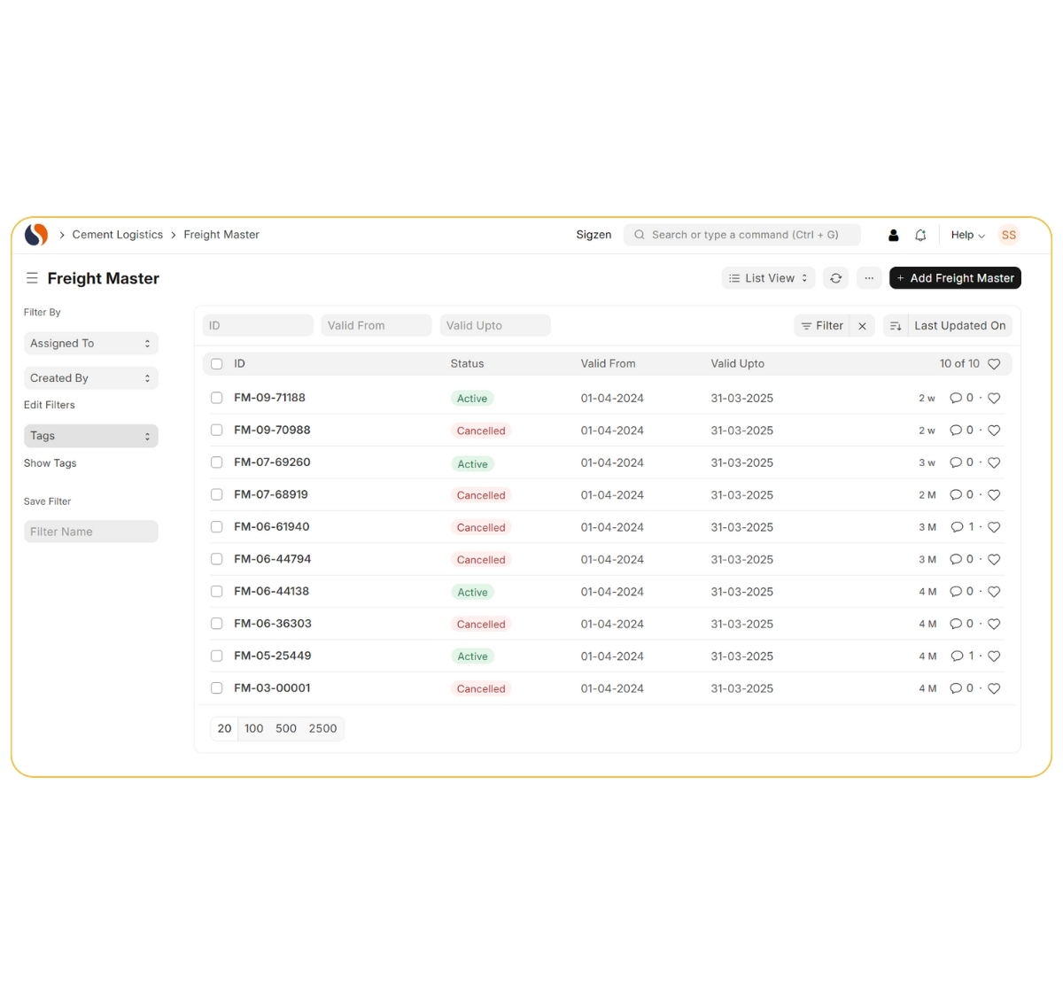1063x994 pixels.
Task: Check the FM-06-44138 row checkbox
Action: 216,592
